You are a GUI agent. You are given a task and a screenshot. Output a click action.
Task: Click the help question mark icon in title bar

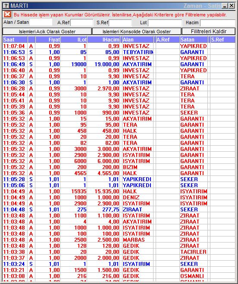(x=6, y=6)
